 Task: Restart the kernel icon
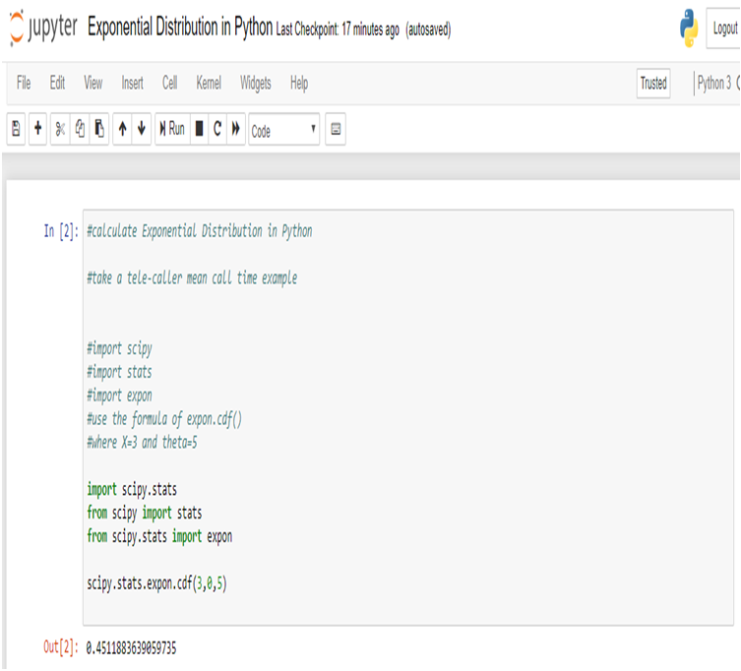[217, 129]
